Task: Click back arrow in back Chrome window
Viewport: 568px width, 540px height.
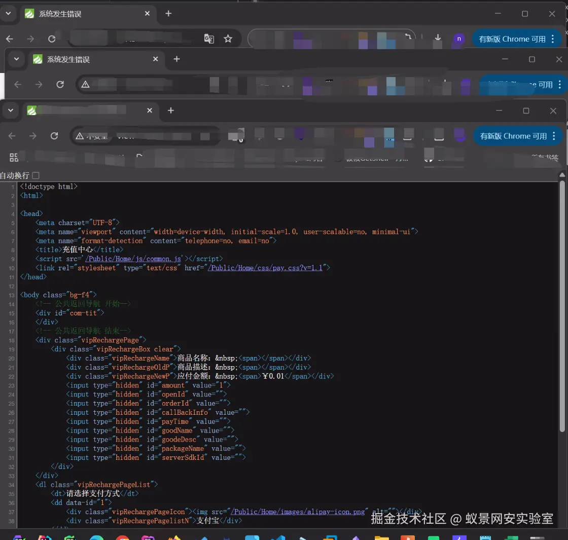Action: click(x=10, y=39)
